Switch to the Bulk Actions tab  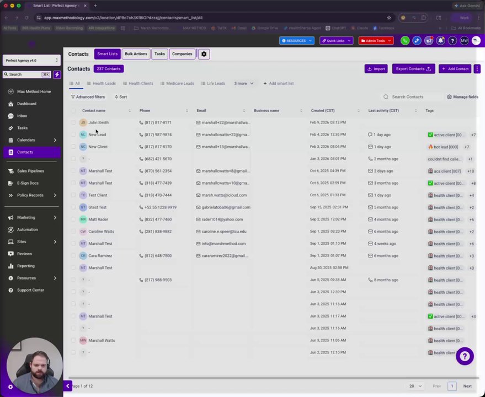(x=136, y=54)
